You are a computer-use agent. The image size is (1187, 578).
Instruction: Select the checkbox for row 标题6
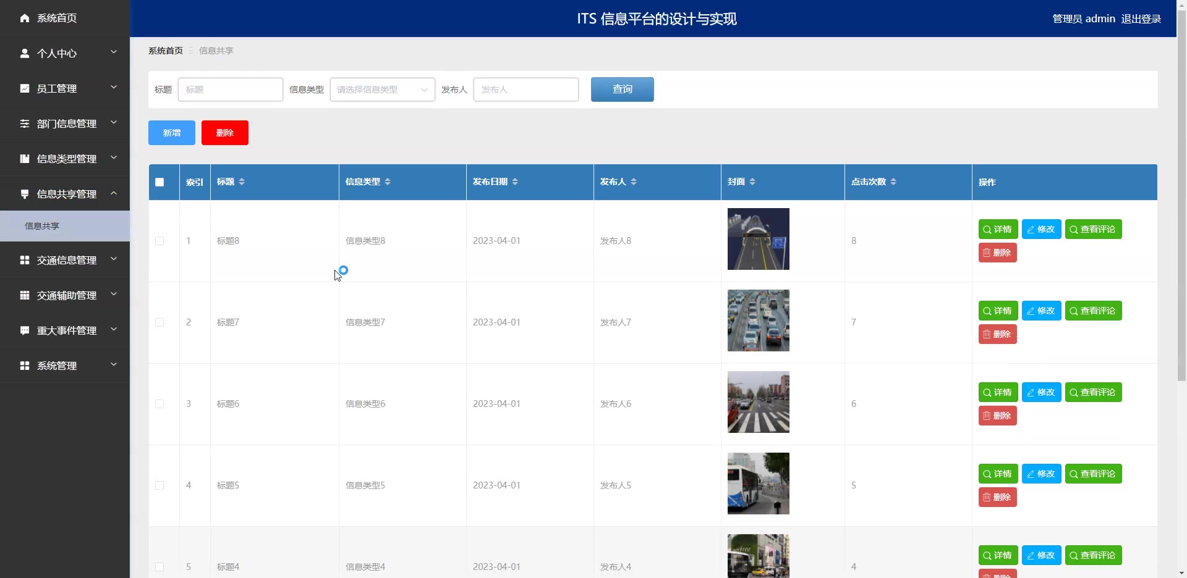point(160,404)
